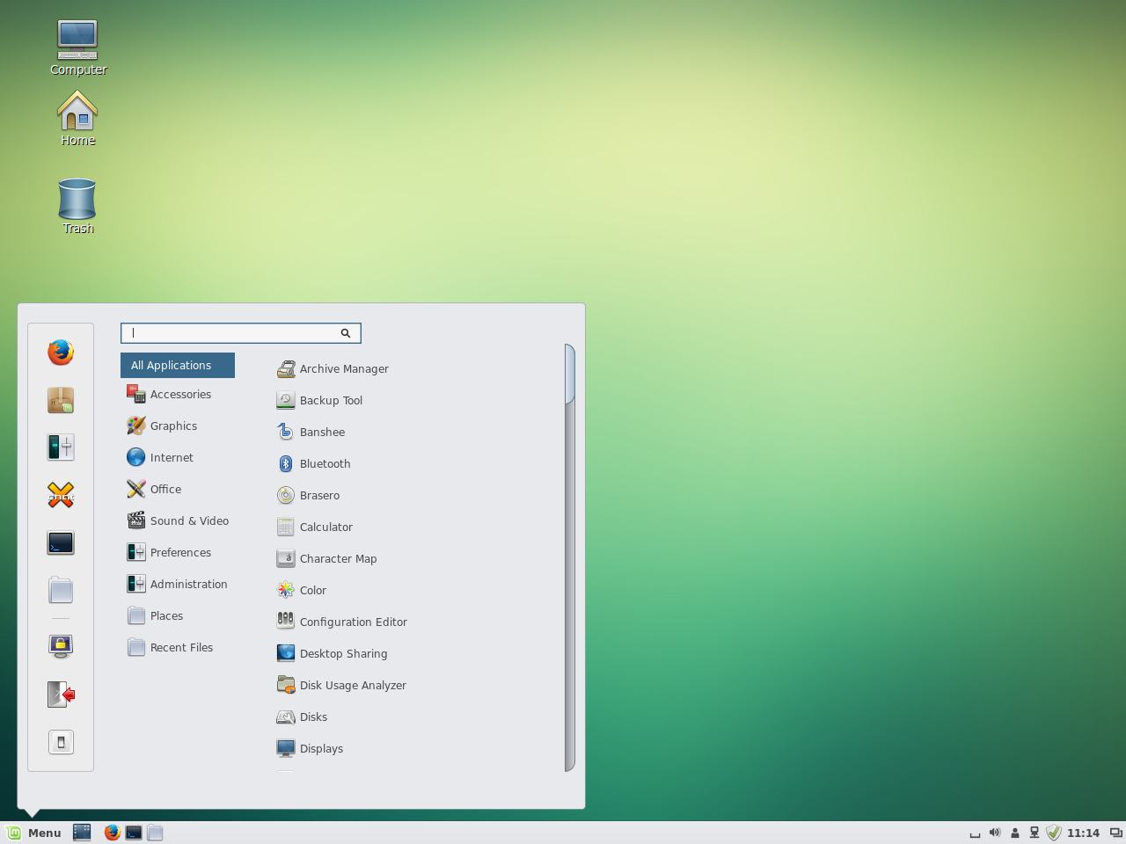Image resolution: width=1126 pixels, height=844 pixels.
Task: Open the user applet in tray
Action: tap(1015, 833)
